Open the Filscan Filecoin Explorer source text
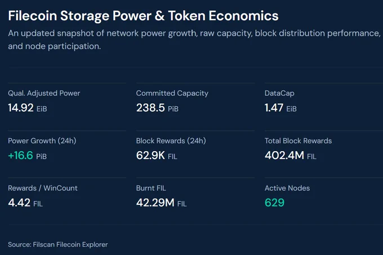This screenshot has height=255, width=383. pyautogui.click(x=70, y=244)
